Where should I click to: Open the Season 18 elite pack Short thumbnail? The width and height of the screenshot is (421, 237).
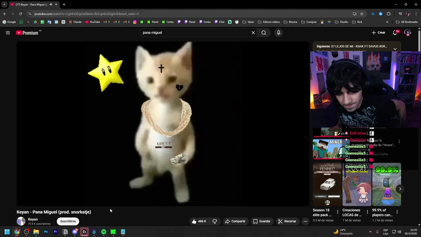pos(327,184)
